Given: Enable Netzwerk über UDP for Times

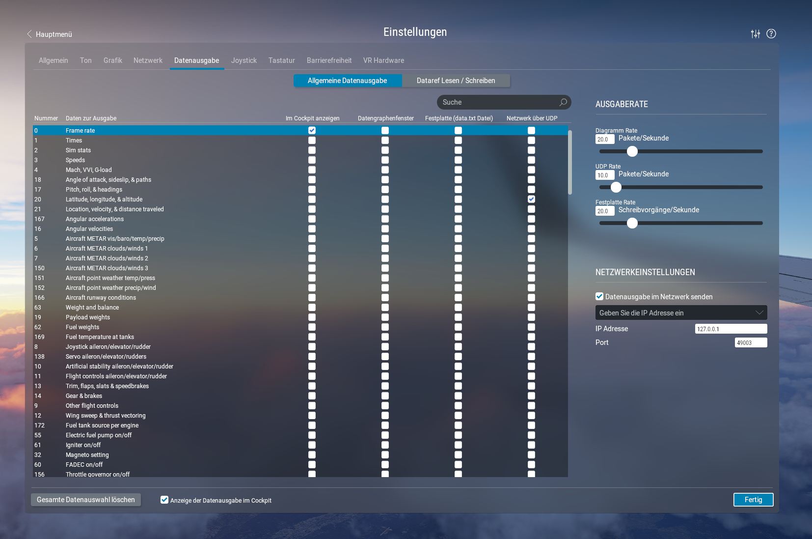Looking at the screenshot, I should pos(531,140).
